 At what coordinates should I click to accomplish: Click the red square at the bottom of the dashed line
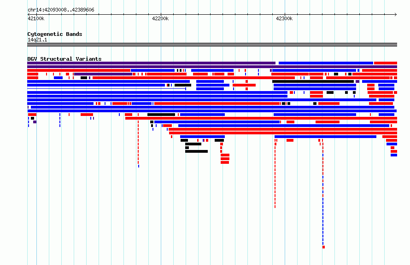324,247
